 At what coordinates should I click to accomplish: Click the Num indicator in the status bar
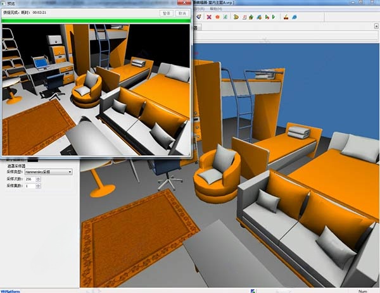[362, 291]
